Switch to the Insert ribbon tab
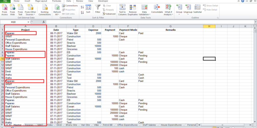Screen dimensions: 257x128 pyautogui.click(x=27, y=1)
